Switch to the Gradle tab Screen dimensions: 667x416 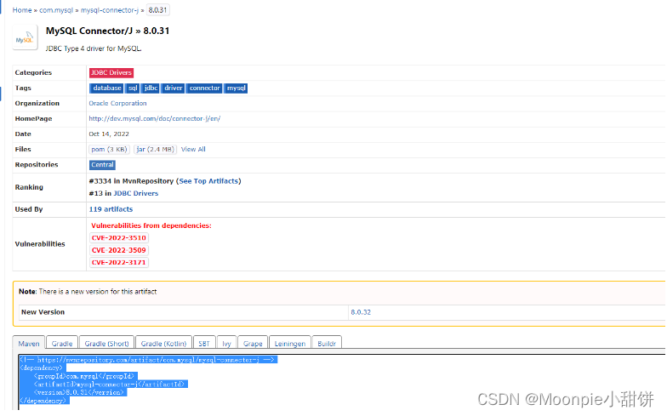tap(62, 344)
